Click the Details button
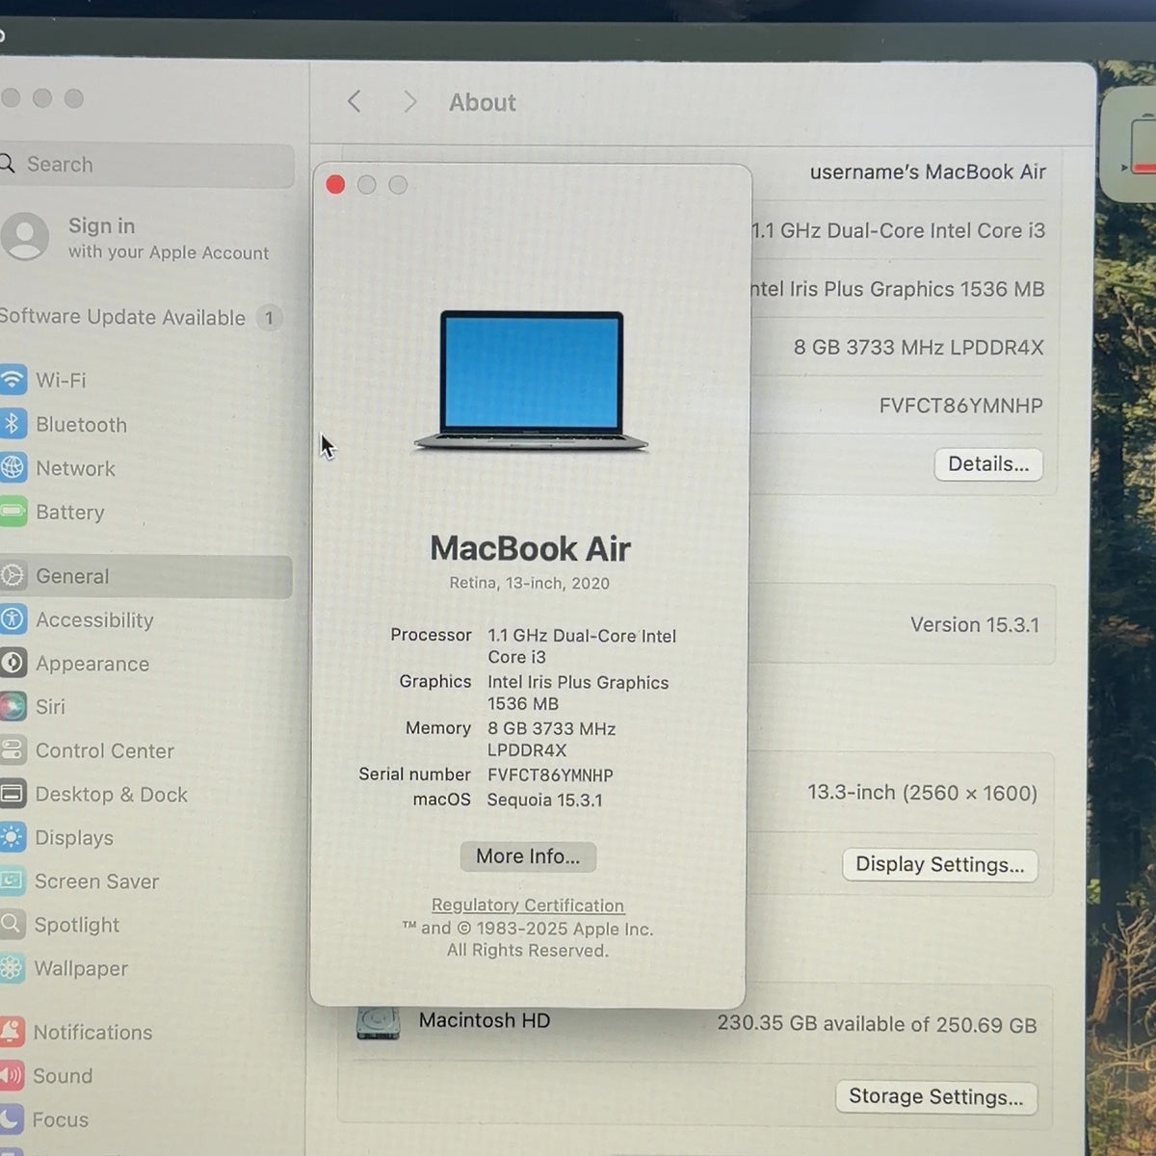 [988, 464]
